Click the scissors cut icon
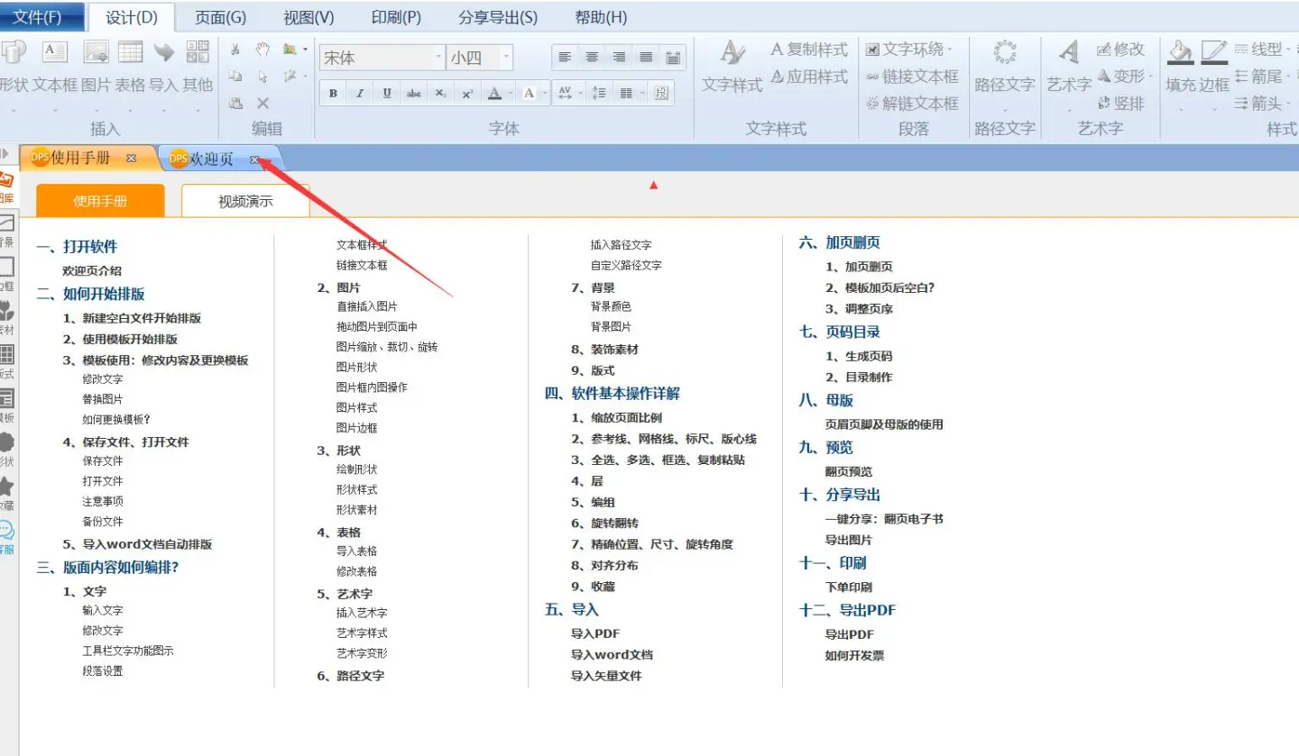The image size is (1299, 756). (x=235, y=50)
